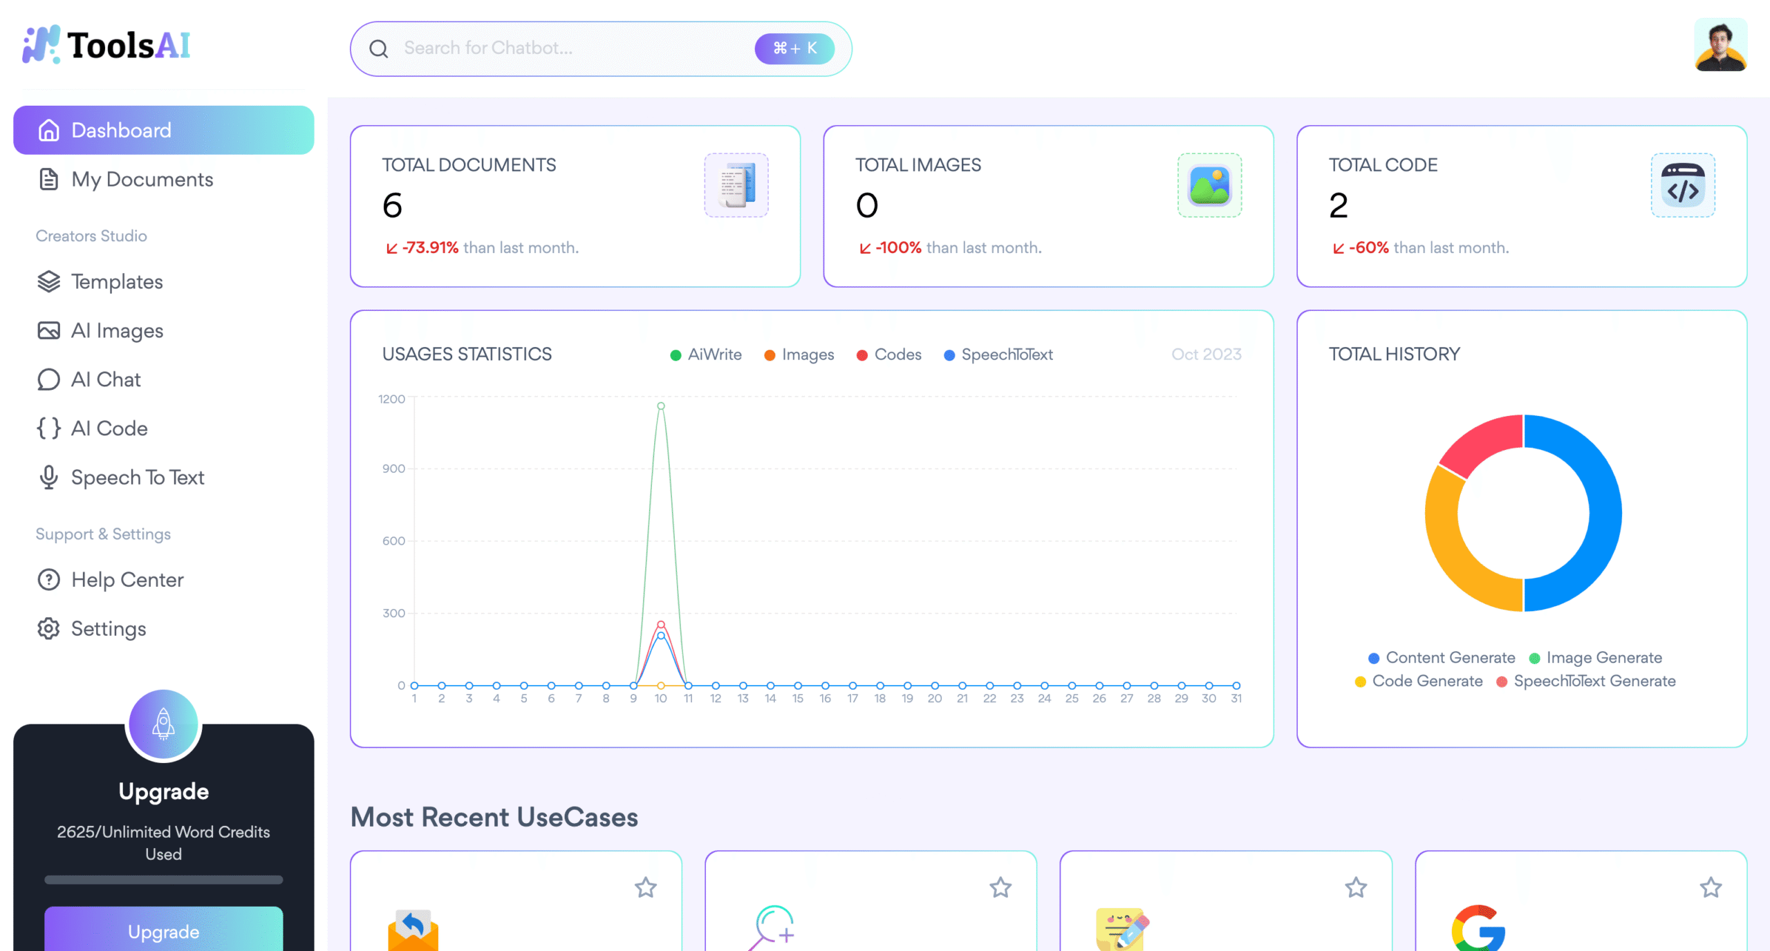This screenshot has height=951, width=1770.
Task: Click the ⌘+K shortcut button
Action: (794, 48)
